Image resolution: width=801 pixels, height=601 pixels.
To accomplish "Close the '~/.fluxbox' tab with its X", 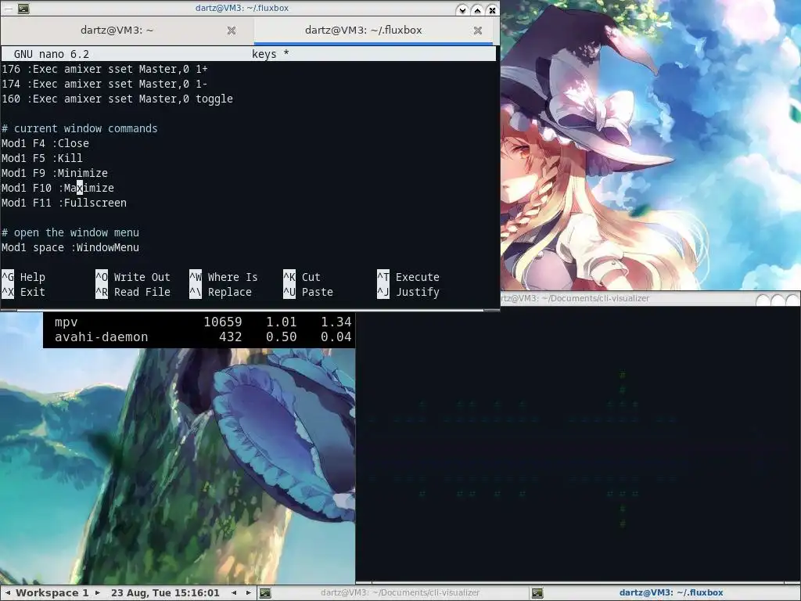I will coord(478,31).
